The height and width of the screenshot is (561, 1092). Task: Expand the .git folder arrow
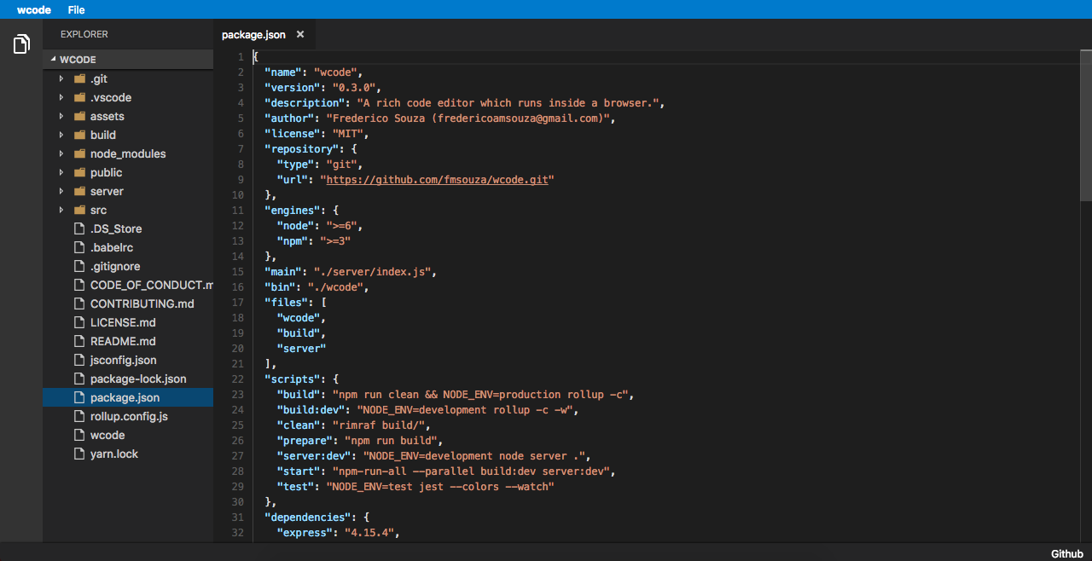(61, 78)
